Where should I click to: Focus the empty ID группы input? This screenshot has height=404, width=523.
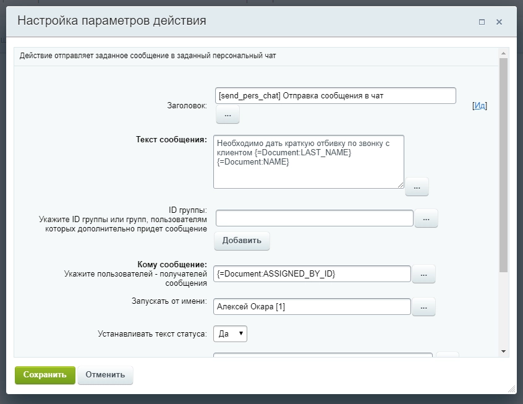coord(314,218)
